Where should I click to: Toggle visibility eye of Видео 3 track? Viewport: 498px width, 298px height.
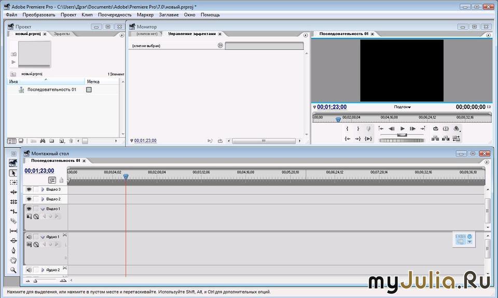click(x=29, y=189)
